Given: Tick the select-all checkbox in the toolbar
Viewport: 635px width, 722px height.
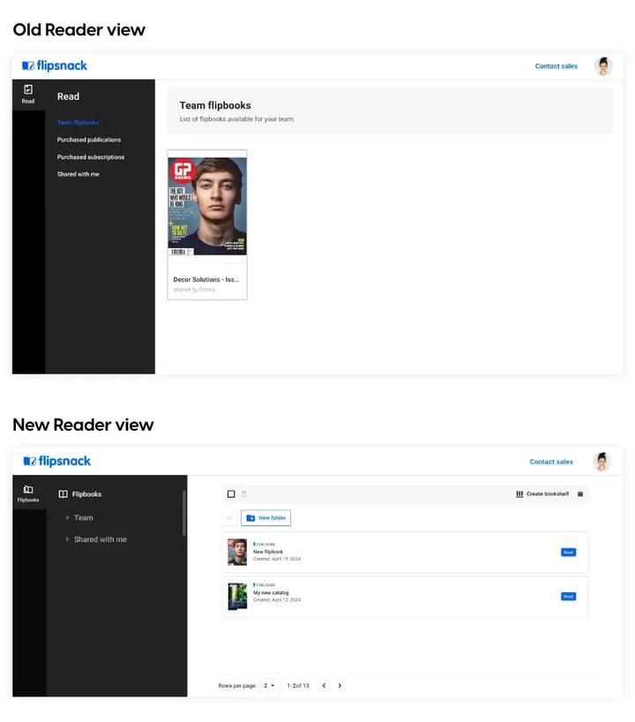Looking at the screenshot, I should pyautogui.click(x=231, y=493).
